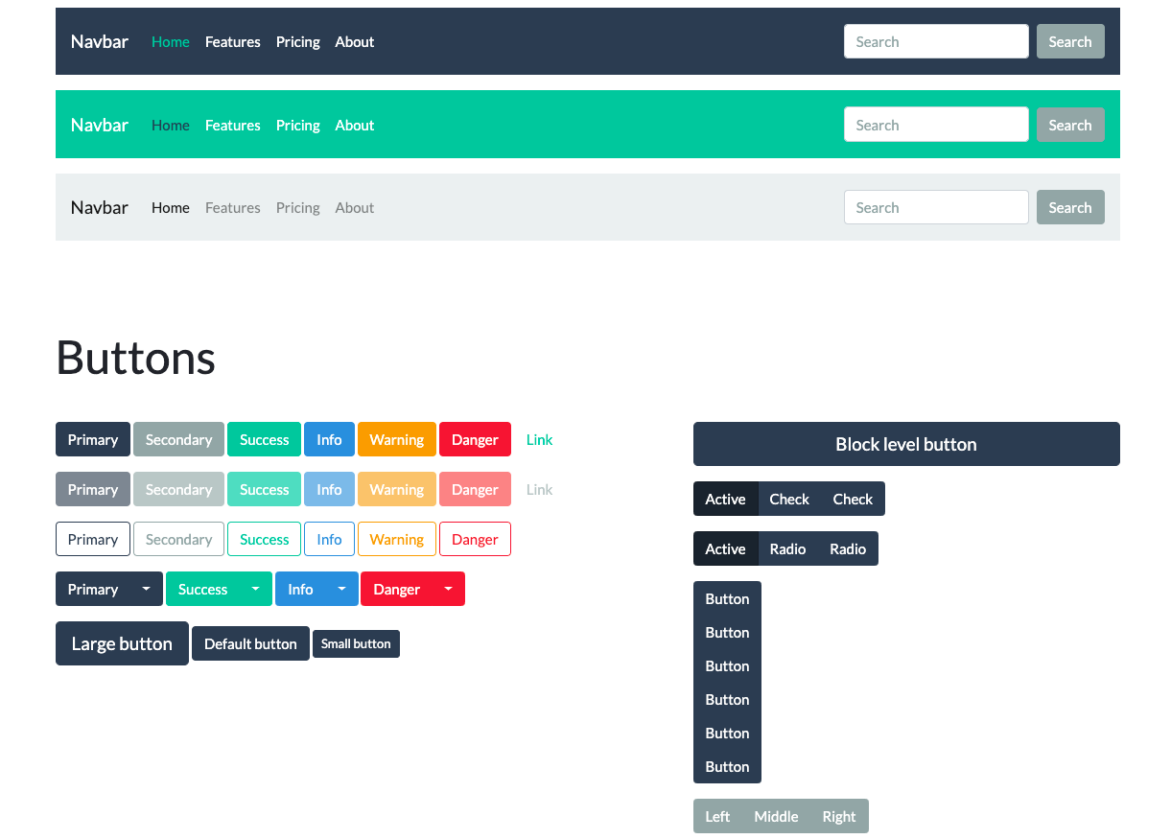Focus the green navbar Search field
Image resolution: width=1171 pixels, height=839 pixels.
click(936, 125)
